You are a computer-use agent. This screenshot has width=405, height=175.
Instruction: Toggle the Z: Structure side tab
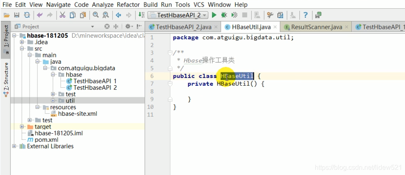[x=6, y=80]
